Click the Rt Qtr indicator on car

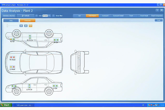[x=56, y=40]
